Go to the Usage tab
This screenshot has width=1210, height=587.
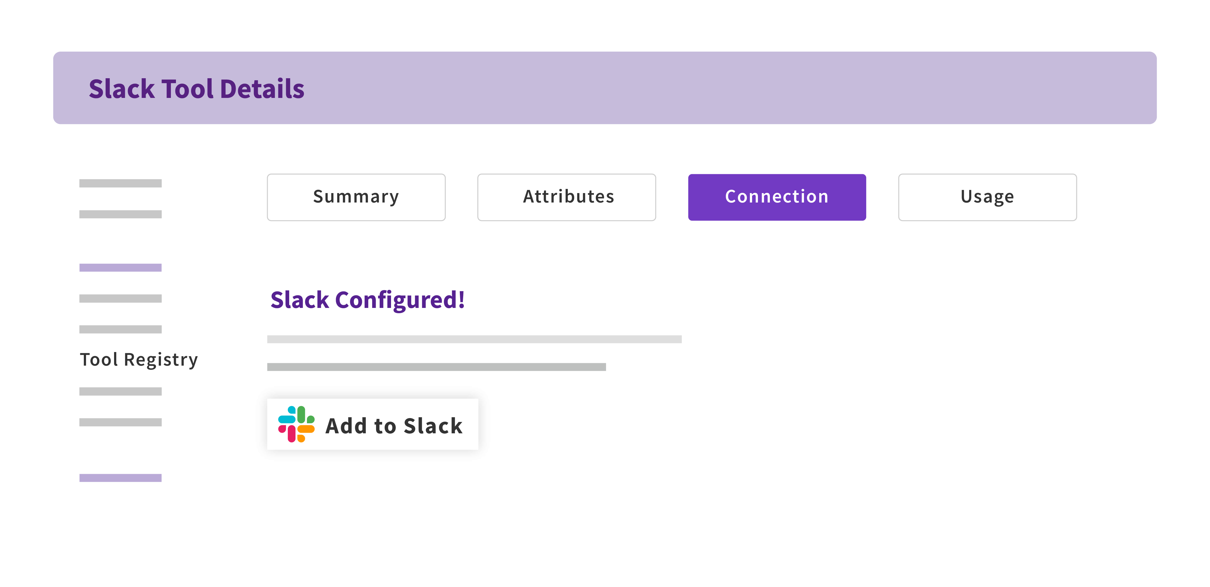[987, 197]
